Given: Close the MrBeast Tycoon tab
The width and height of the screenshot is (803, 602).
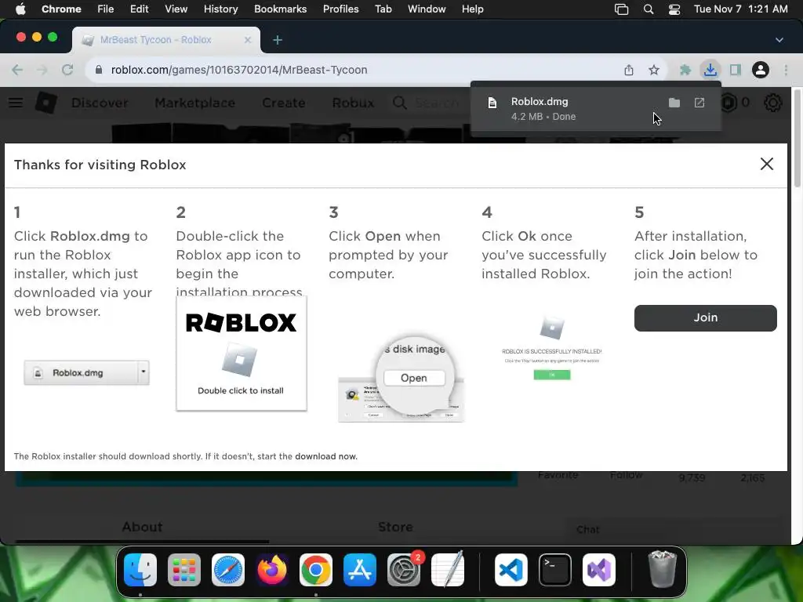Looking at the screenshot, I should (247, 40).
